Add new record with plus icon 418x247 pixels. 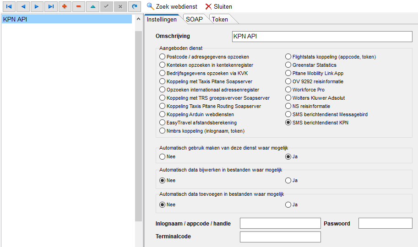65,6
